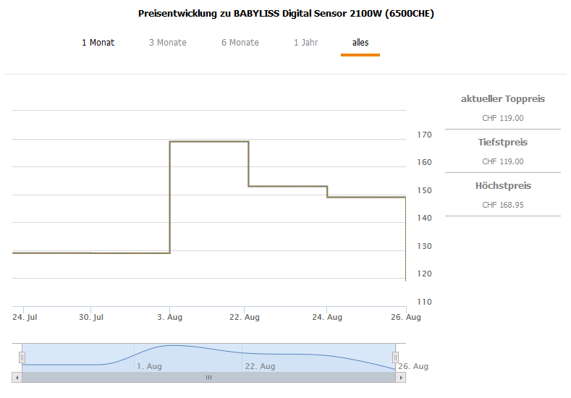Click the scrollbar left arrow

tap(17, 378)
